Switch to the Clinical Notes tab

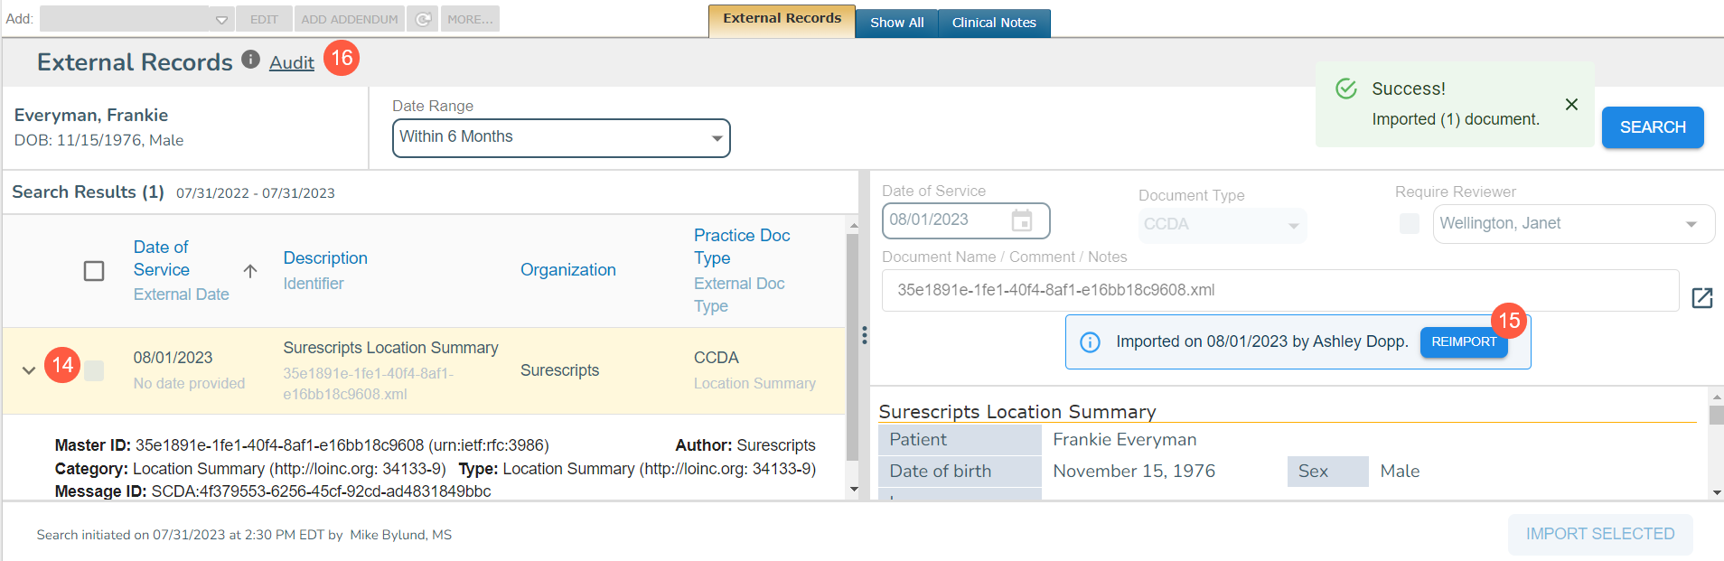(993, 23)
